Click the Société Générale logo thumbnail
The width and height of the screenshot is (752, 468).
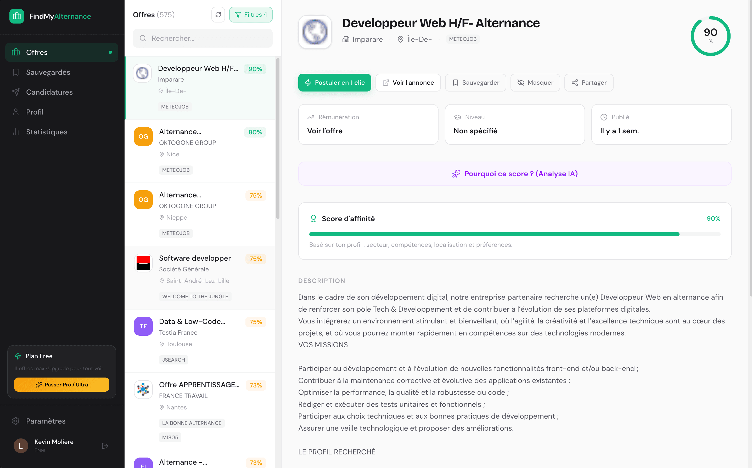[143, 263]
